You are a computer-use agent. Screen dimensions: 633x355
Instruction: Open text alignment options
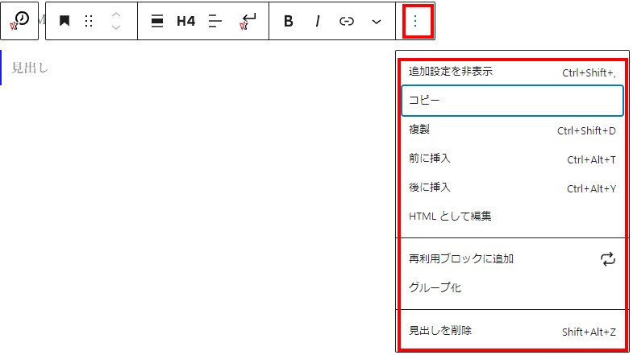tap(214, 22)
